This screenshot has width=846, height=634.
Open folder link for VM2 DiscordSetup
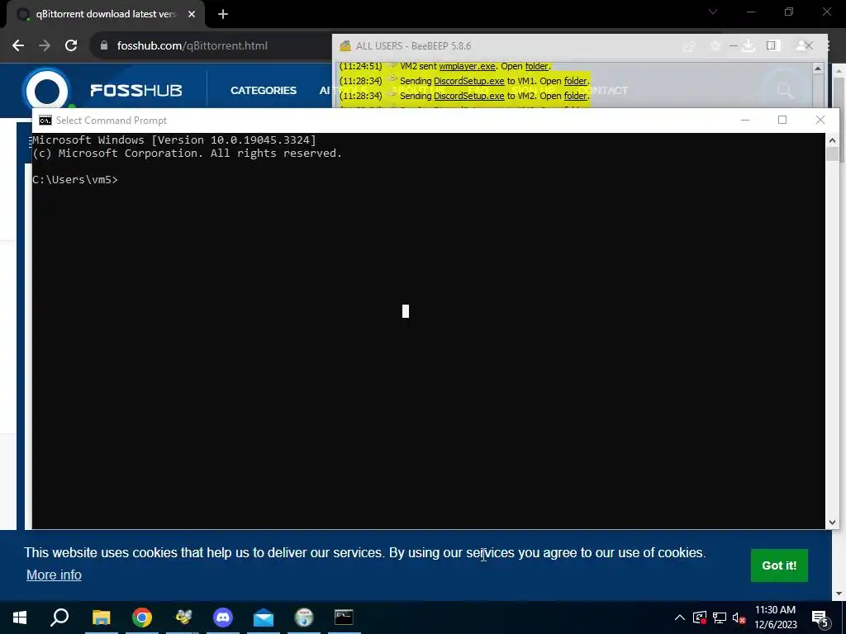575,96
